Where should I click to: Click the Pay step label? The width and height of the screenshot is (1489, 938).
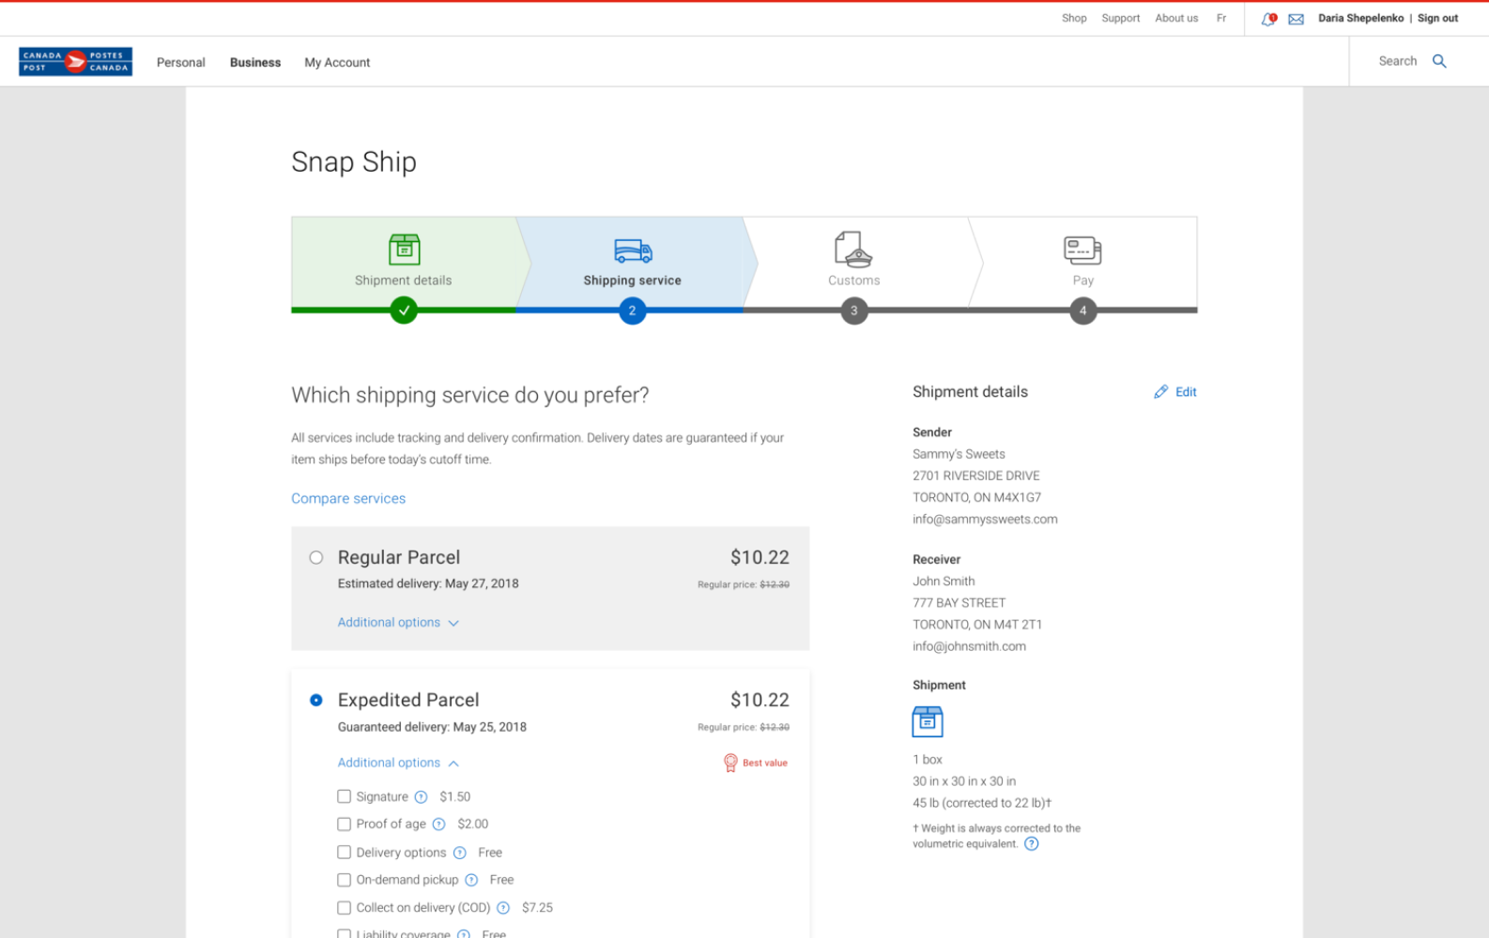coord(1082,280)
